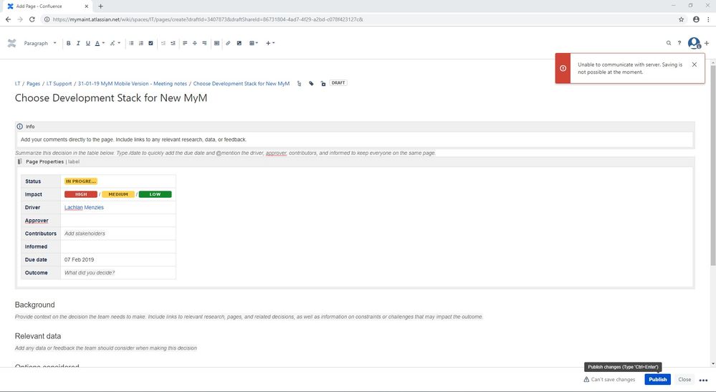
Task: Open editor help question mark
Action: pos(679,43)
